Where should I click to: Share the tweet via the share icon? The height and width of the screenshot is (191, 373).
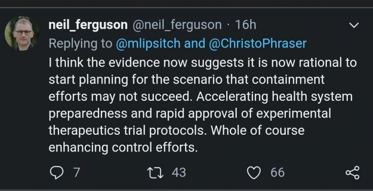coord(352,173)
